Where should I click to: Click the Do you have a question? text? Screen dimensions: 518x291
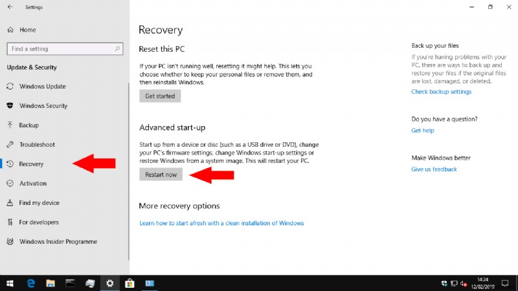click(444, 119)
